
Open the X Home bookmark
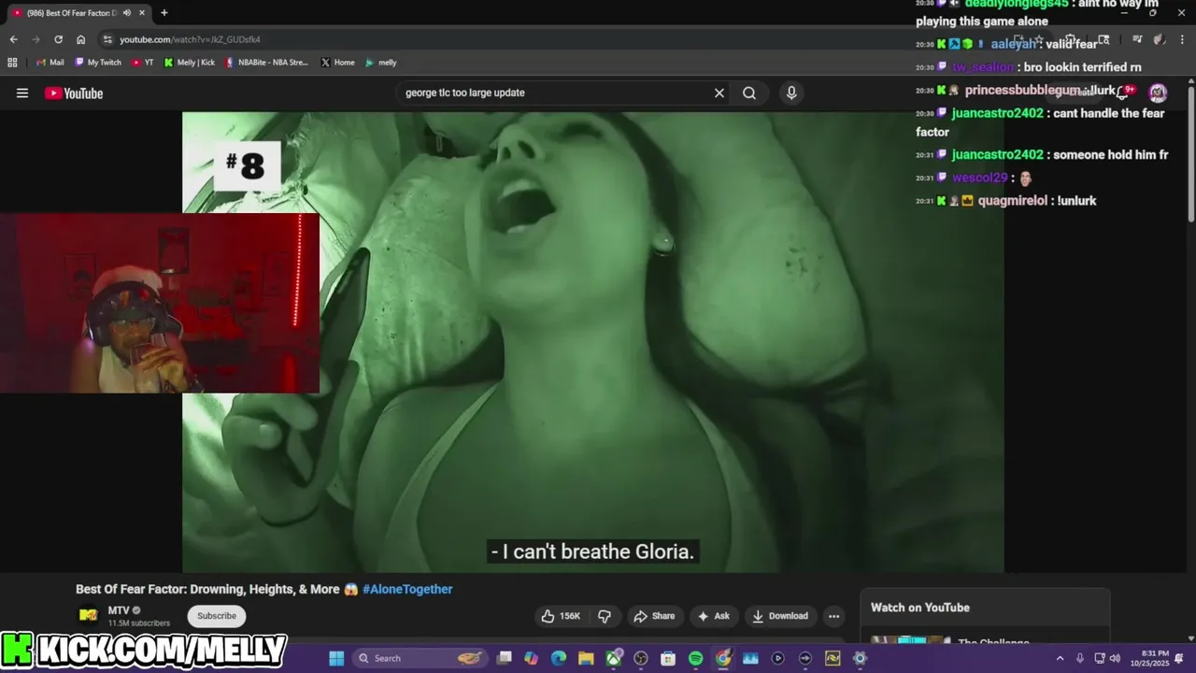[337, 63]
